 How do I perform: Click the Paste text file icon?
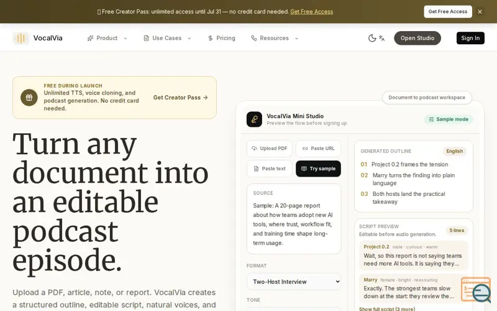point(256,169)
